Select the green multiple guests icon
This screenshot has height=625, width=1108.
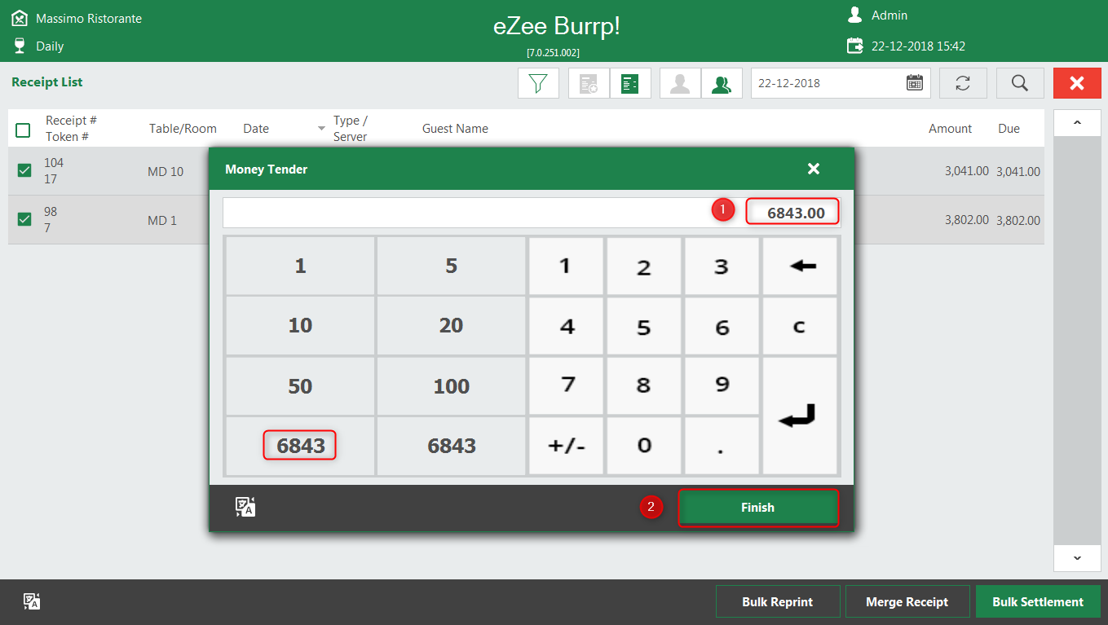coord(722,83)
